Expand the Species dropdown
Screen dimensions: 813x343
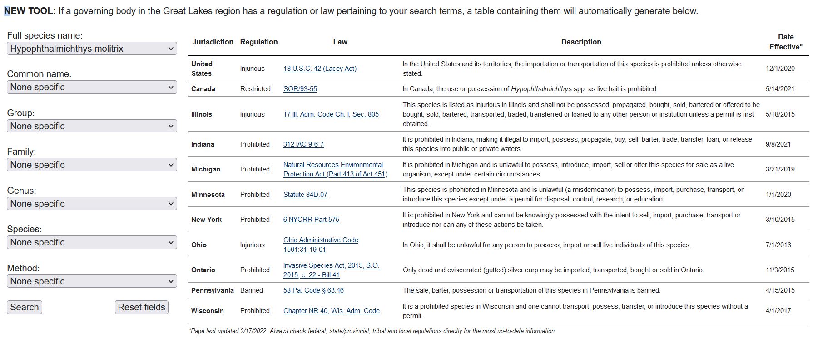tap(92, 242)
